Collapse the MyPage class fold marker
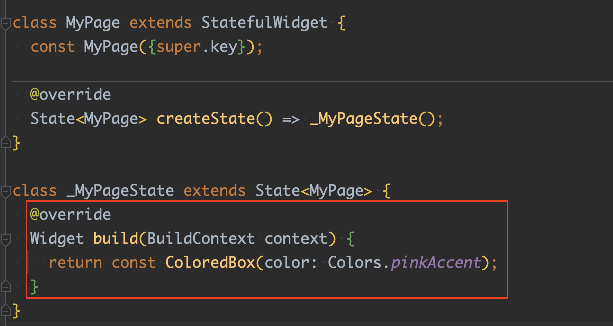613x326 pixels. coord(5,23)
